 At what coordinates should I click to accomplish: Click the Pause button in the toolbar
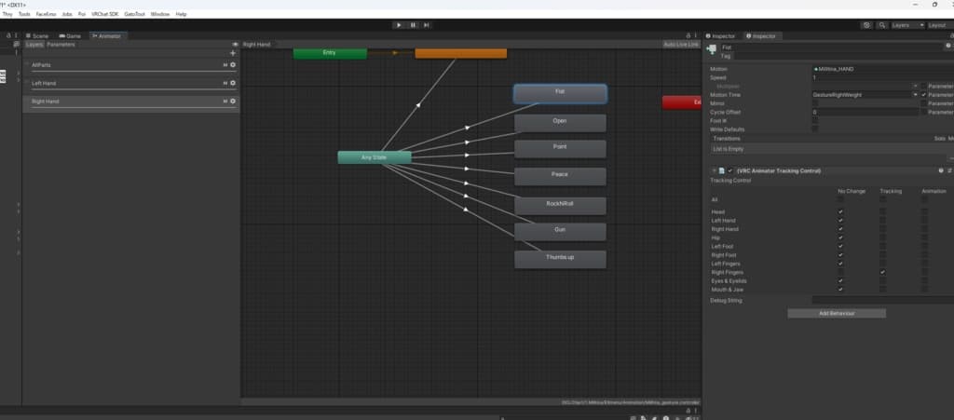click(x=413, y=25)
